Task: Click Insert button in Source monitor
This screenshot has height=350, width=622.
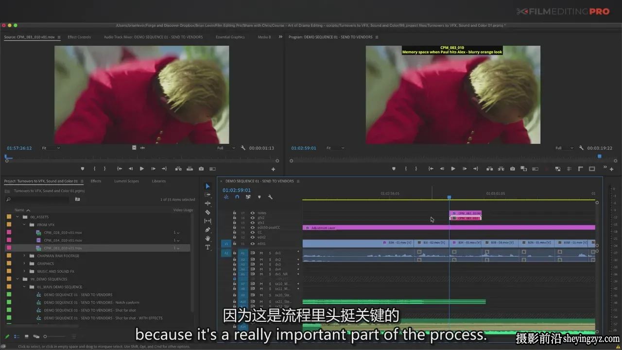Action: (x=178, y=169)
